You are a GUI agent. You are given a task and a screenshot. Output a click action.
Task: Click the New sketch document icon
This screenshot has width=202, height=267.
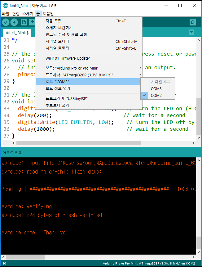point(24,22)
